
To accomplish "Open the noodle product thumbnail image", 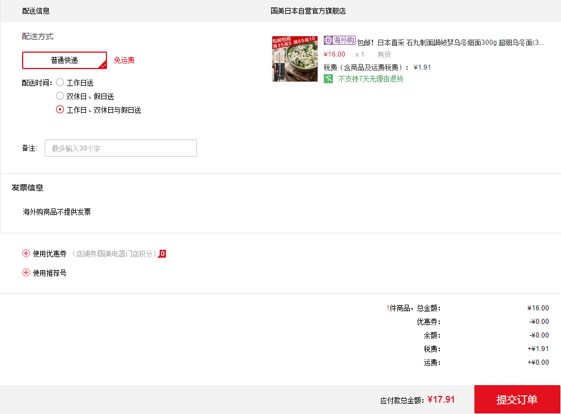I will click(x=295, y=59).
